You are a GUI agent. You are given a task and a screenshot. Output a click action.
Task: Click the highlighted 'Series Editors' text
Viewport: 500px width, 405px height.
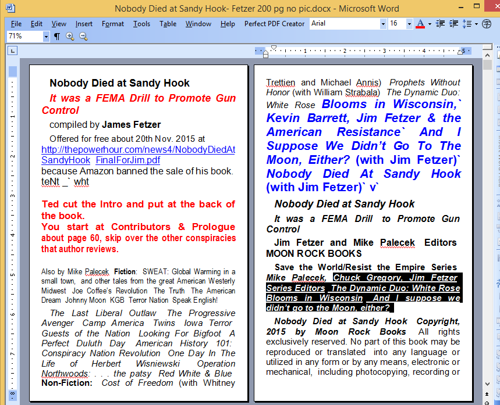(296, 288)
